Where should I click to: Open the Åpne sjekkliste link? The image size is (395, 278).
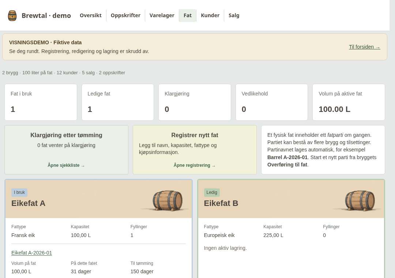tap(66, 165)
